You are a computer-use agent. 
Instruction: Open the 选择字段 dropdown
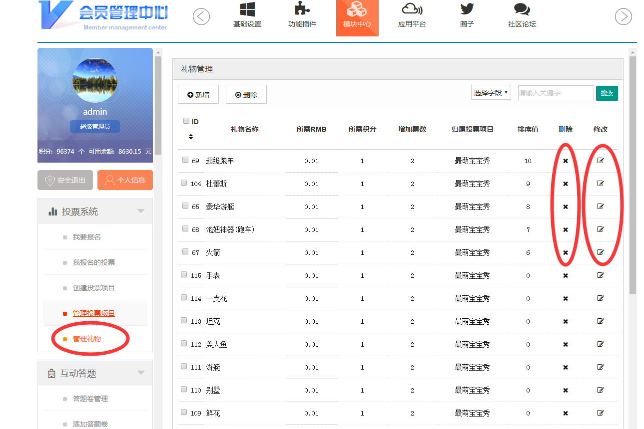(491, 93)
